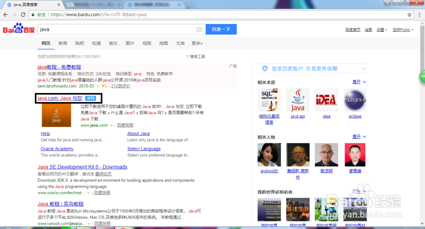
Task: Click the browser forward arrow
Action: click(14, 14)
